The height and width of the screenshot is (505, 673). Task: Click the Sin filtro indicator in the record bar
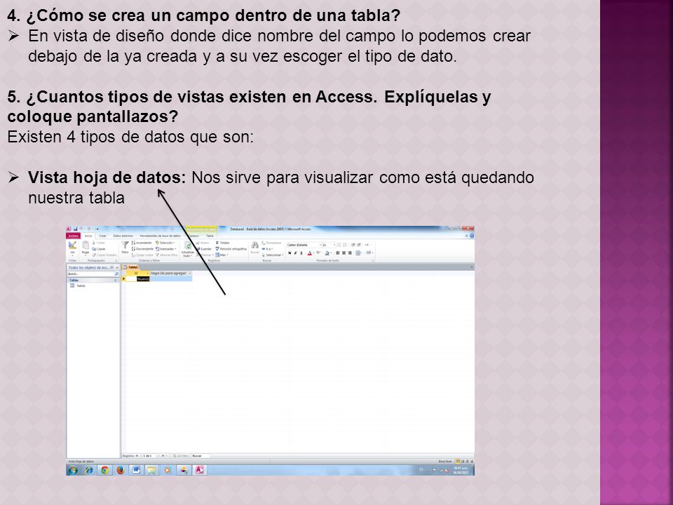pos(182,456)
